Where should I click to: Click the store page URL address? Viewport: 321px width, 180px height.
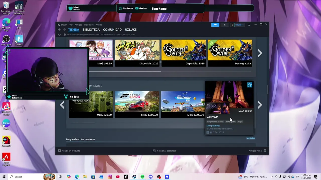(x=101, y=34)
